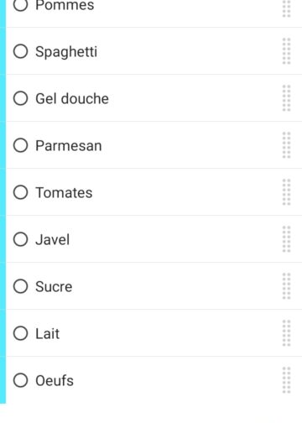302x423 pixels.
Task: Click the Tomates item label
Action: (64, 193)
